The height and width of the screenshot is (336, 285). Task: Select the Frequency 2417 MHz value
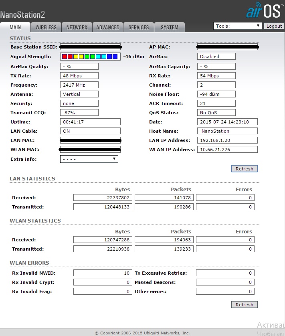(79, 85)
